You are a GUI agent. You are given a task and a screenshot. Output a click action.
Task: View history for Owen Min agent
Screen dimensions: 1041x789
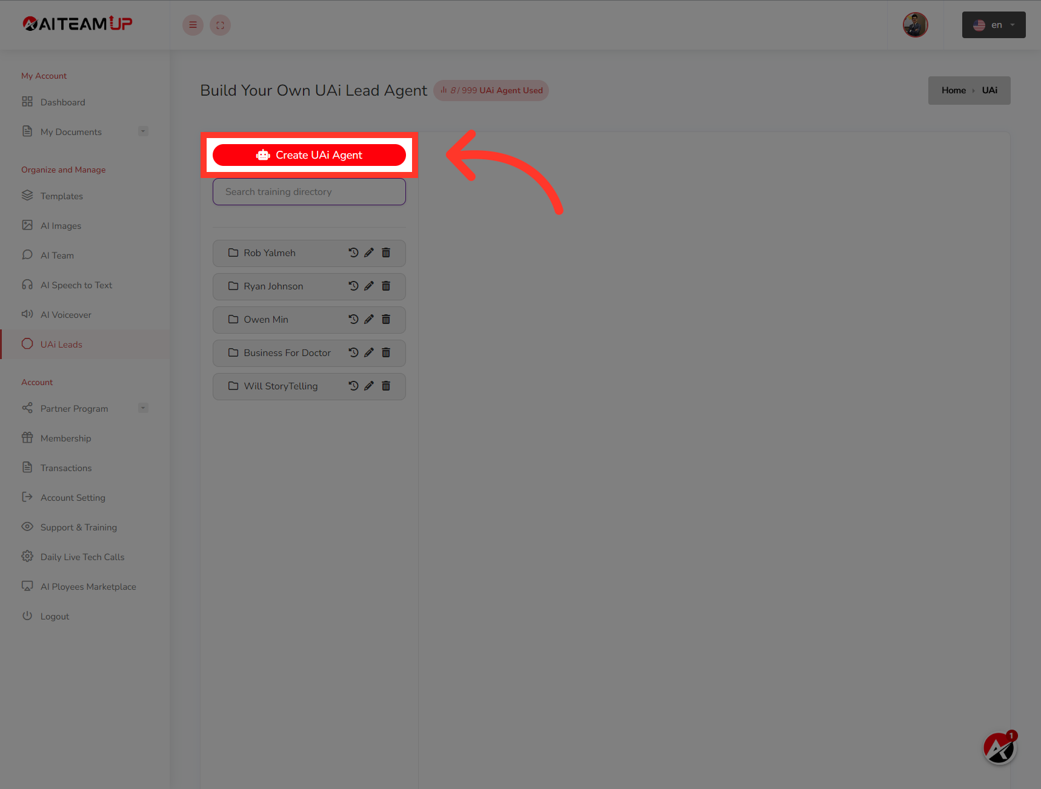click(x=353, y=319)
